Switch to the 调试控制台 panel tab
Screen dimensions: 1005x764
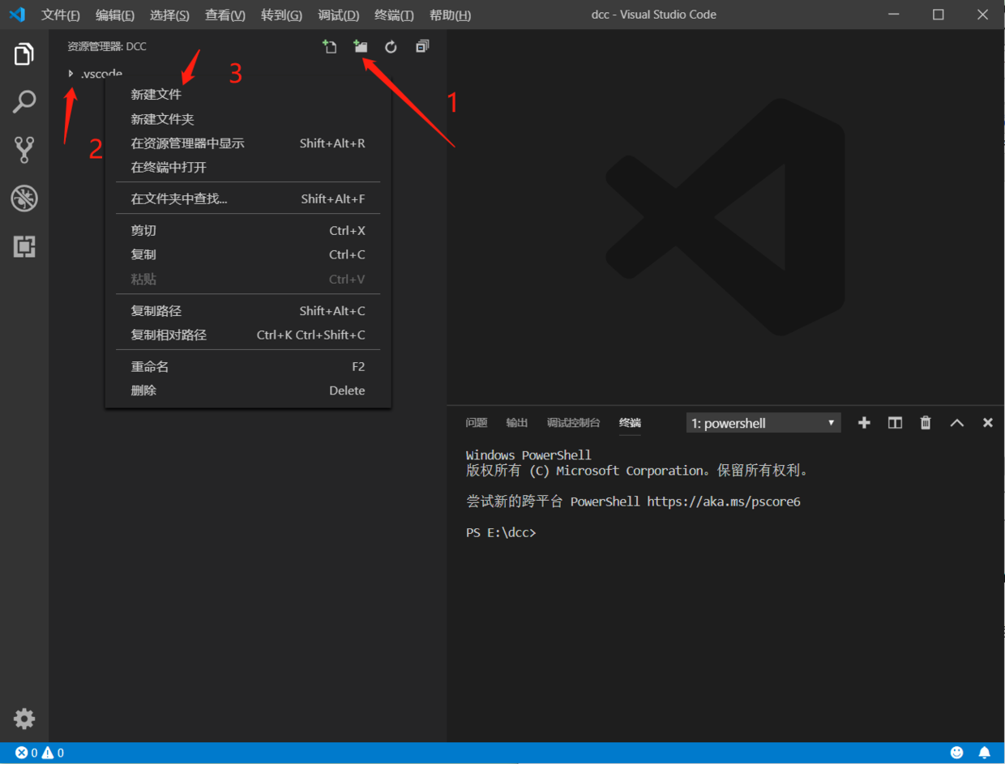[574, 423]
